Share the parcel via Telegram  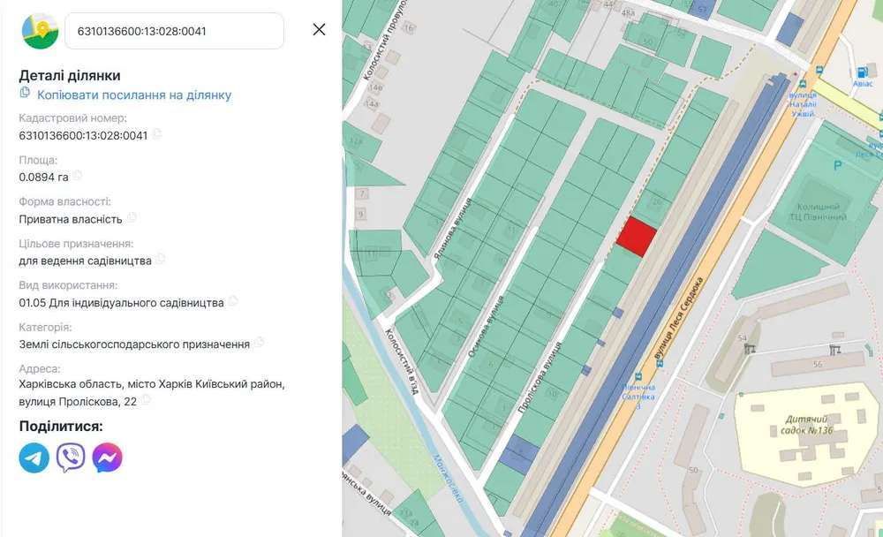[x=34, y=458]
